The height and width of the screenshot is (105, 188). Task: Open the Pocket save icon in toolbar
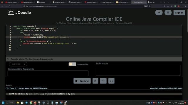pos(164,6)
